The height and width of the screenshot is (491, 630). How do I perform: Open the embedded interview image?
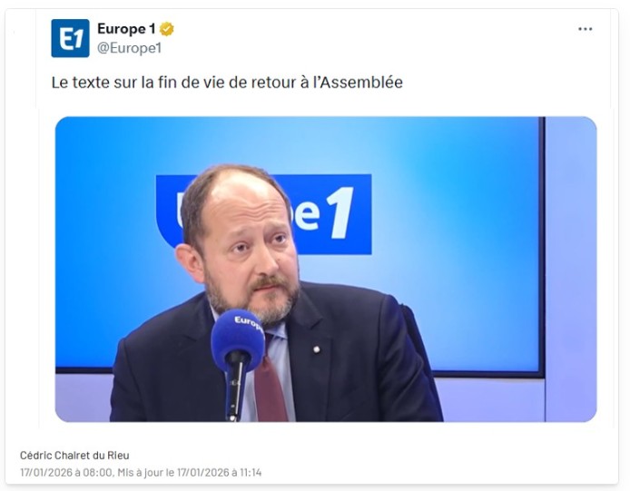pos(326,270)
